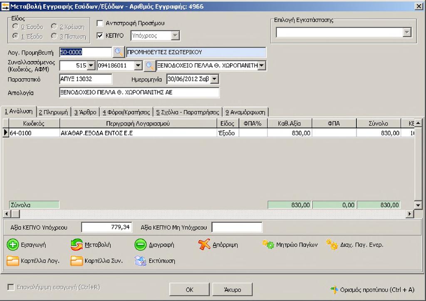Click the Λογ. Προμηθευτή field 50-0000
The image size is (426, 301).
(85, 52)
